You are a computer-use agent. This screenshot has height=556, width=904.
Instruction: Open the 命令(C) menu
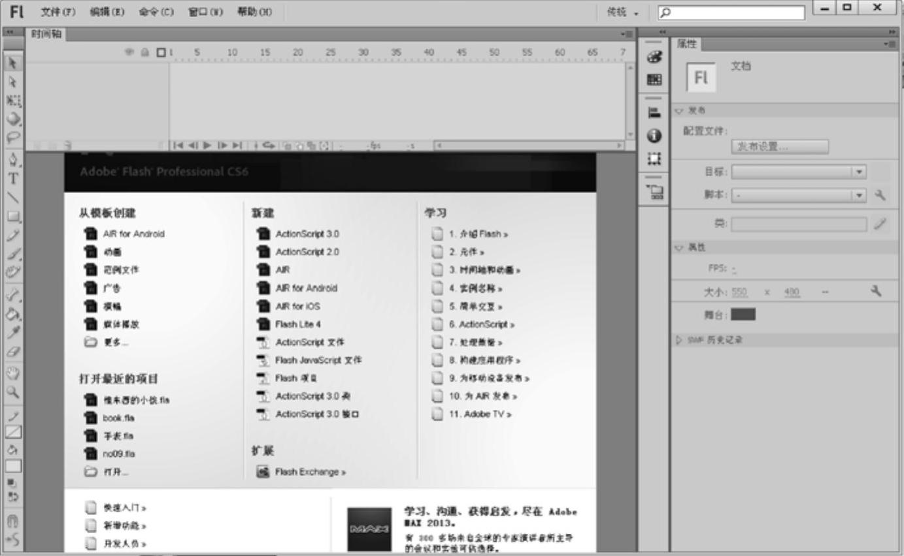[155, 11]
